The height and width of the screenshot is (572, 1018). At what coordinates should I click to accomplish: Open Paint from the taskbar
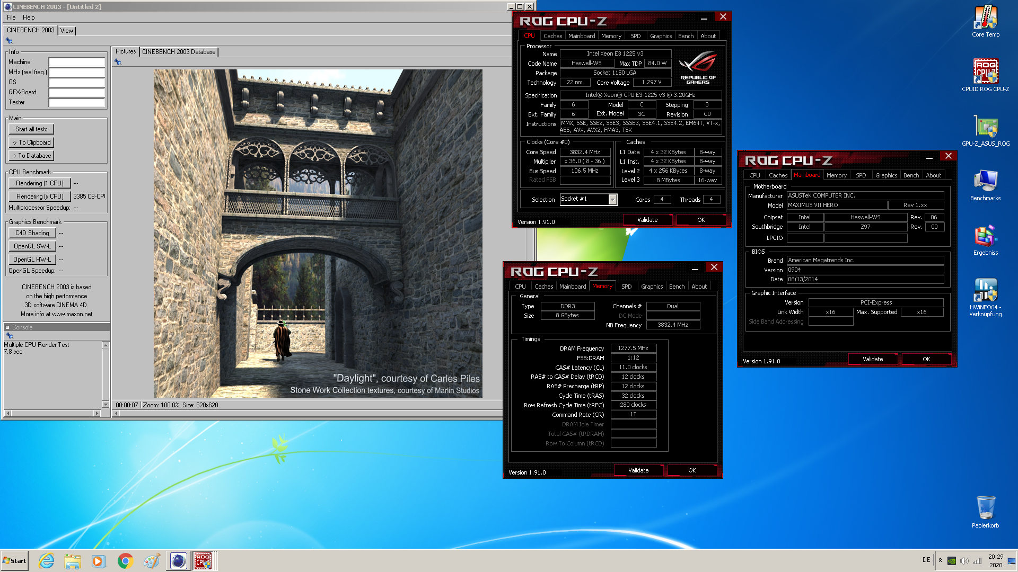click(152, 561)
